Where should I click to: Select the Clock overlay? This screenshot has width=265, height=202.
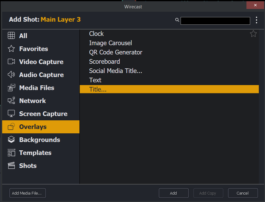pos(169,34)
